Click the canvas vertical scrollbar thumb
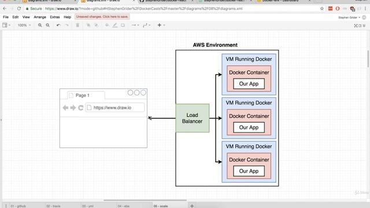Screen dimensions: 370x208 coord(368,59)
